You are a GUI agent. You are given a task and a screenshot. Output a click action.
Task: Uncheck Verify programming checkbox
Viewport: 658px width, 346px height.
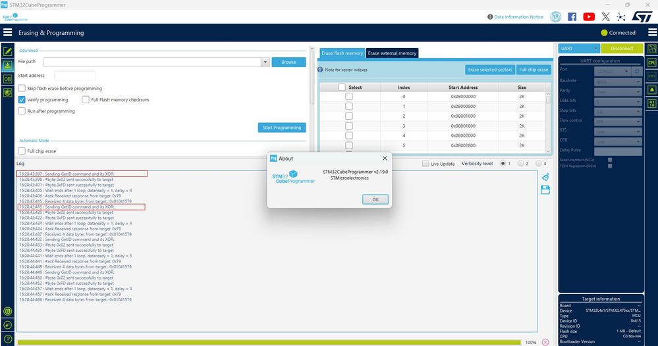(x=22, y=100)
